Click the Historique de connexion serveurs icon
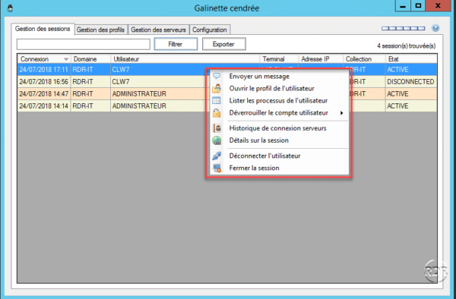456x299 pixels. 217,128
